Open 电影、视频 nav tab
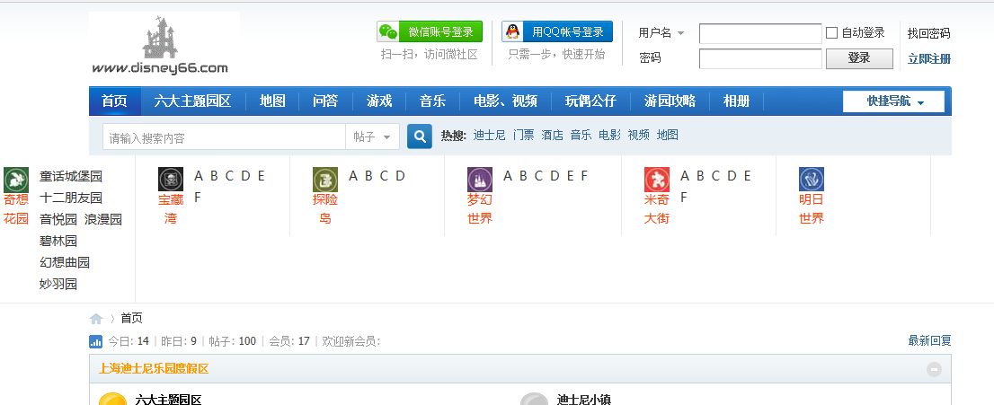 coord(505,101)
